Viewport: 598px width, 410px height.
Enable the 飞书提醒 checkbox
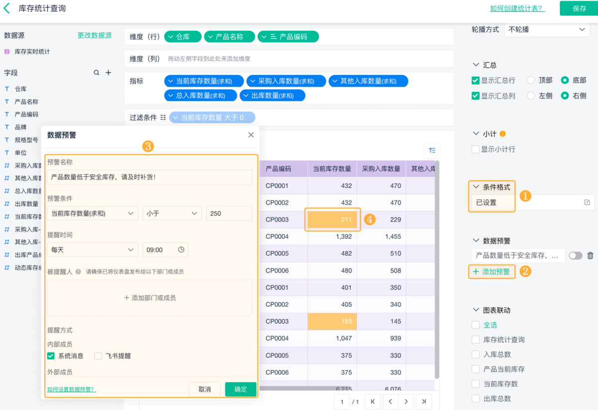pos(98,356)
